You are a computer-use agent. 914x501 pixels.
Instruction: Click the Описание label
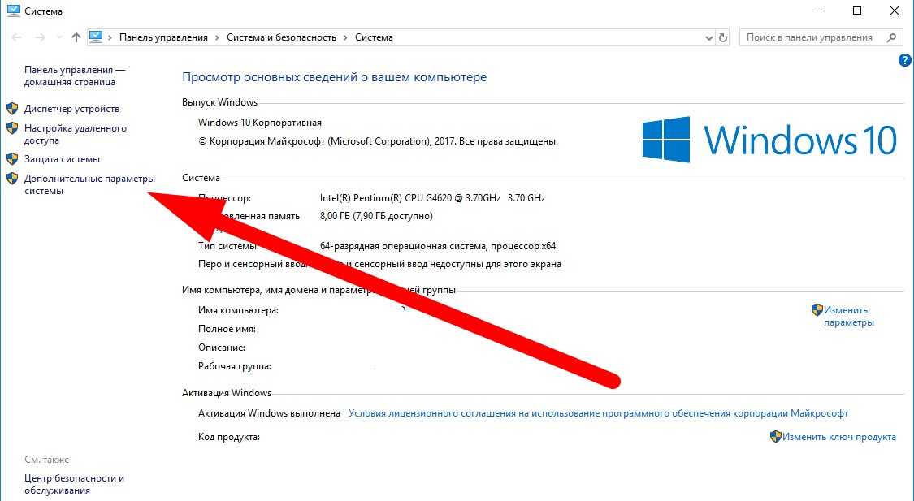coord(222,348)
